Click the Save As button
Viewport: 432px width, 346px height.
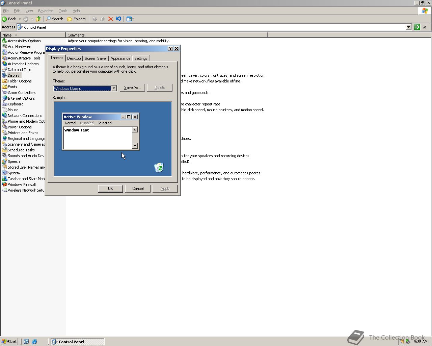pos(132,88)
